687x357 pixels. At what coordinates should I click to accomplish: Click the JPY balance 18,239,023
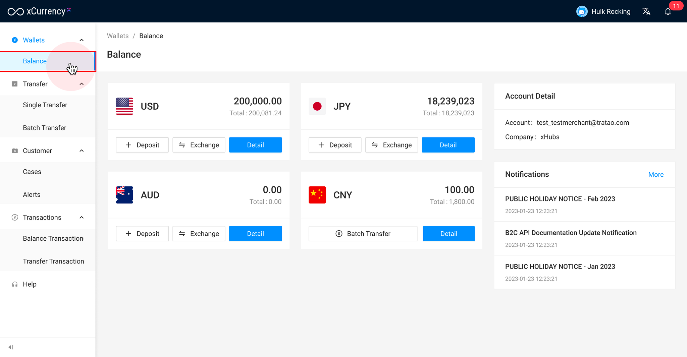coord(451,101)
